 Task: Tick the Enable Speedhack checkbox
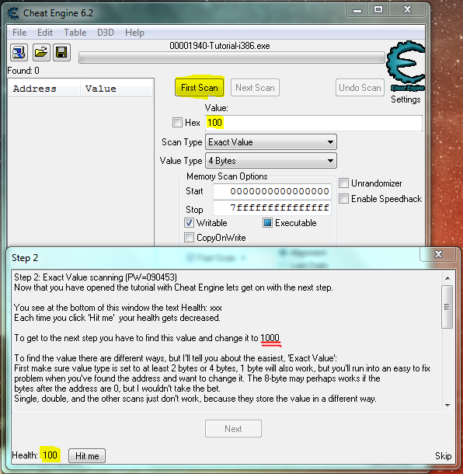[x=343, y=199]
